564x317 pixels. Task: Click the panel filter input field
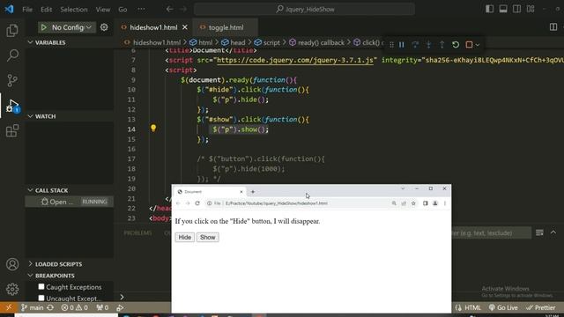491,232
